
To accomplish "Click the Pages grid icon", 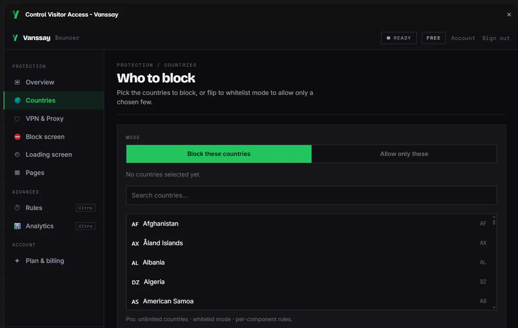I will (17, 173).
